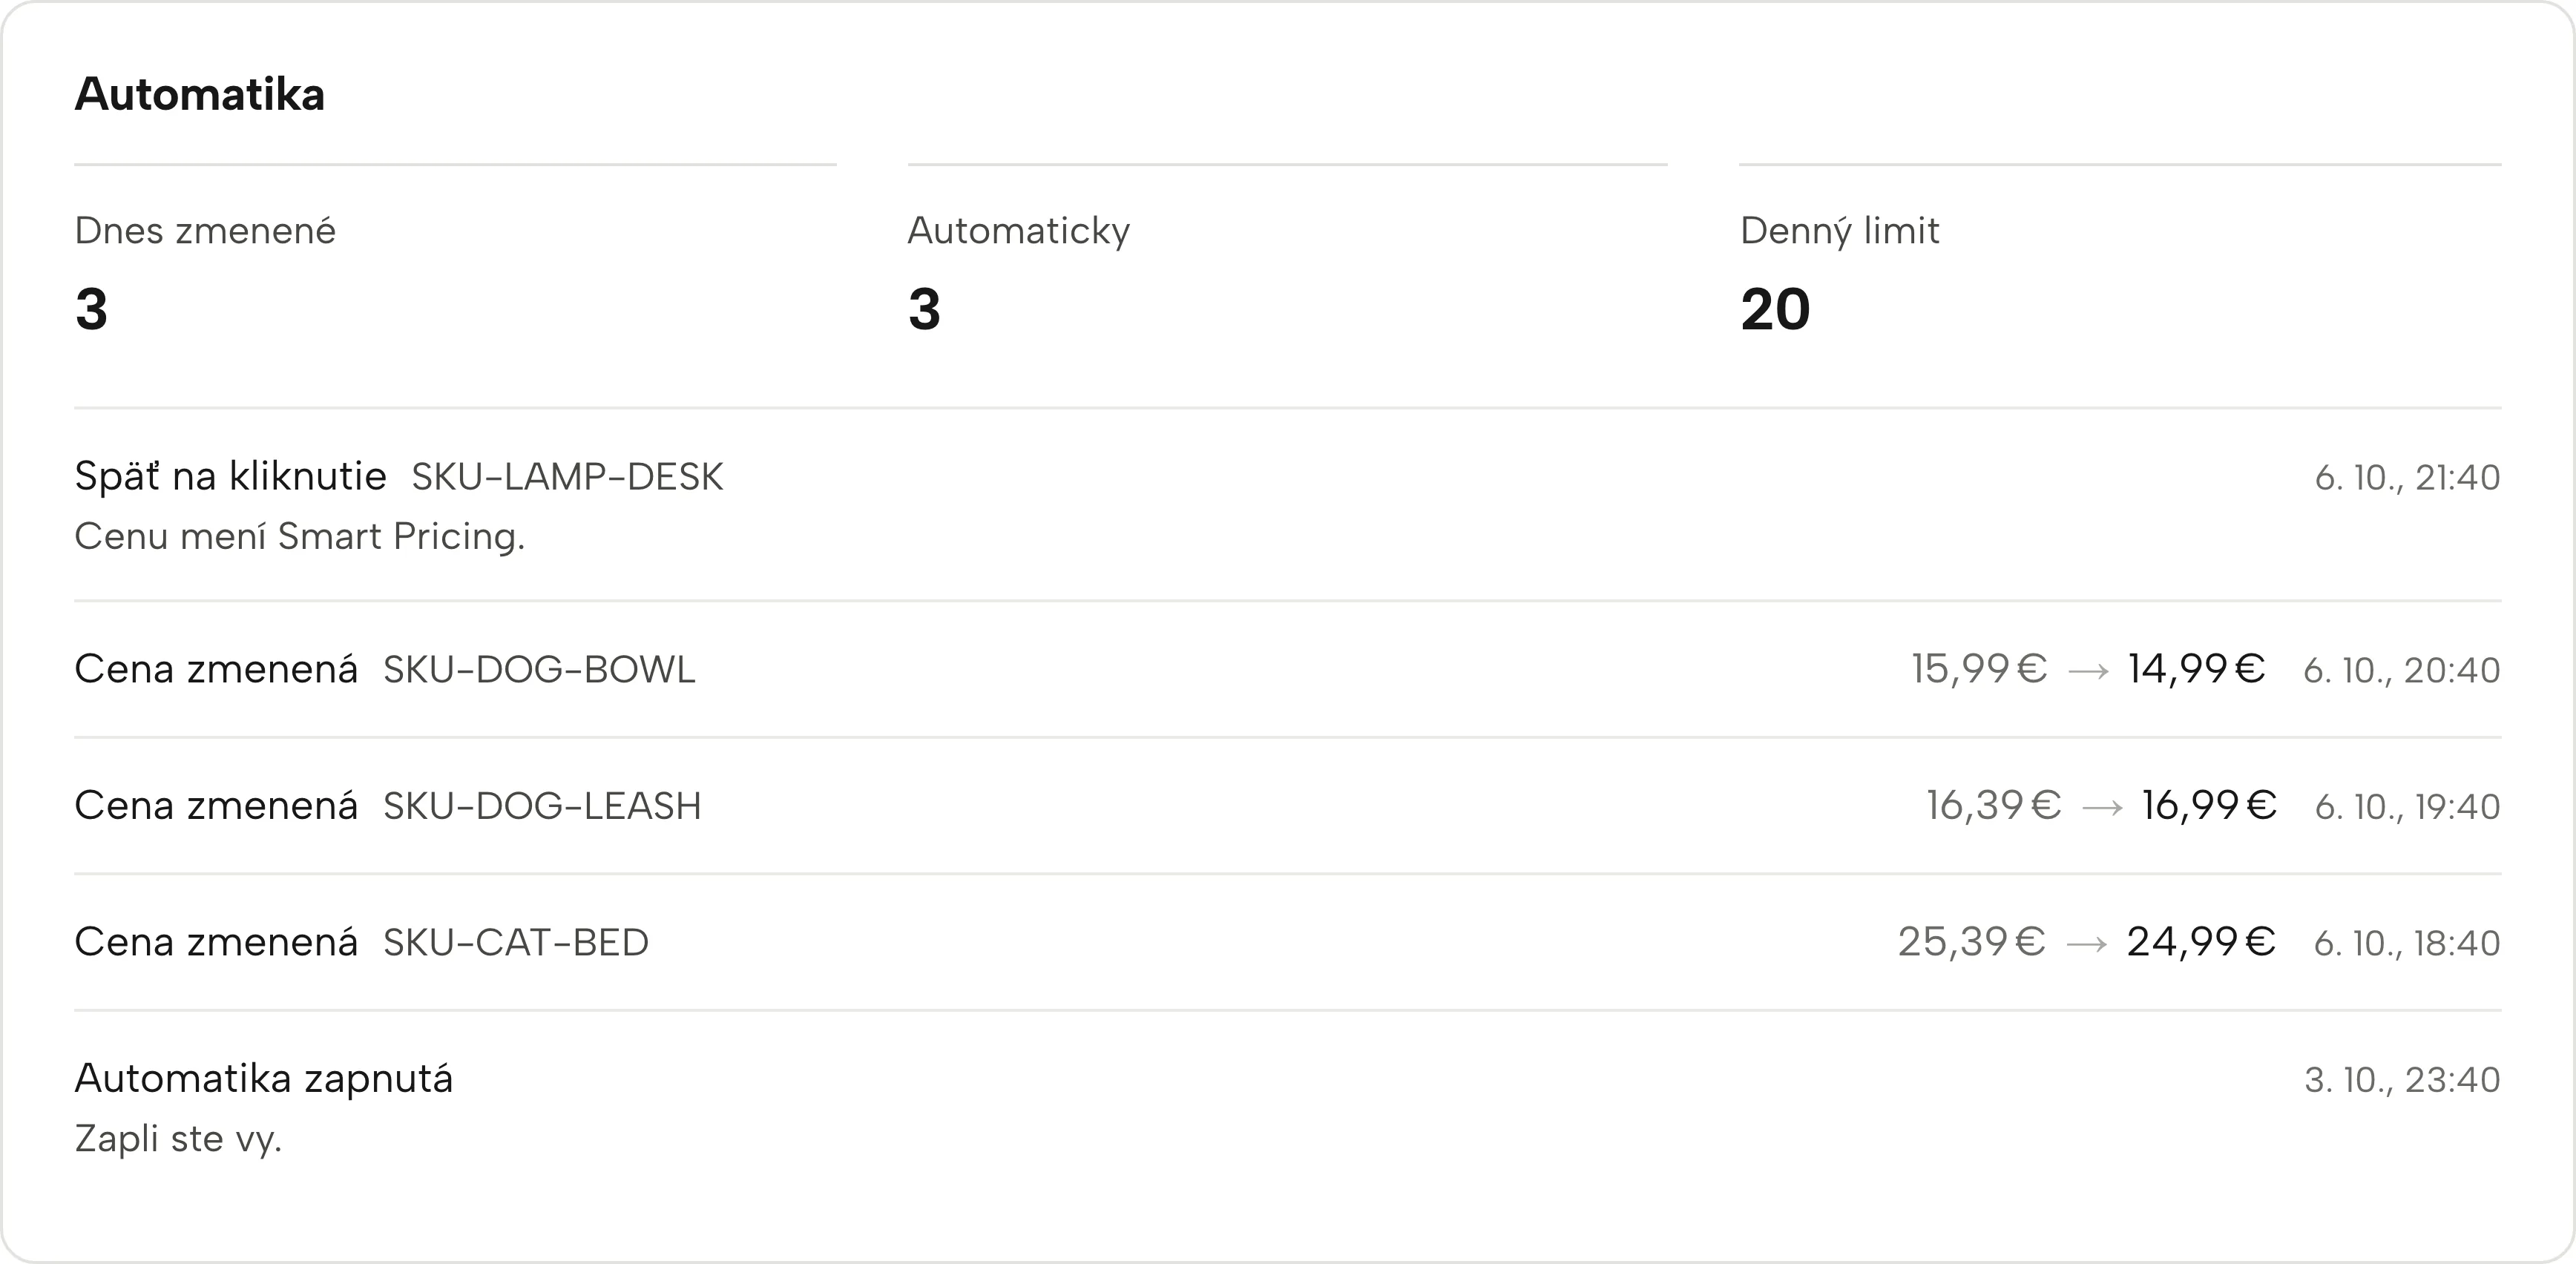Click the price arrow in SKU-DOG-BOWL row

(2088, 671)
